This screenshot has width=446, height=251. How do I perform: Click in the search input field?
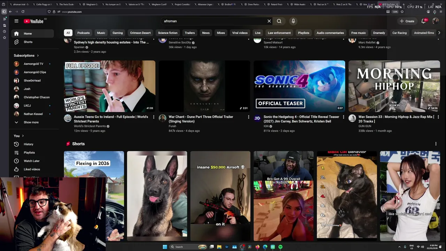tap(214, 21)
